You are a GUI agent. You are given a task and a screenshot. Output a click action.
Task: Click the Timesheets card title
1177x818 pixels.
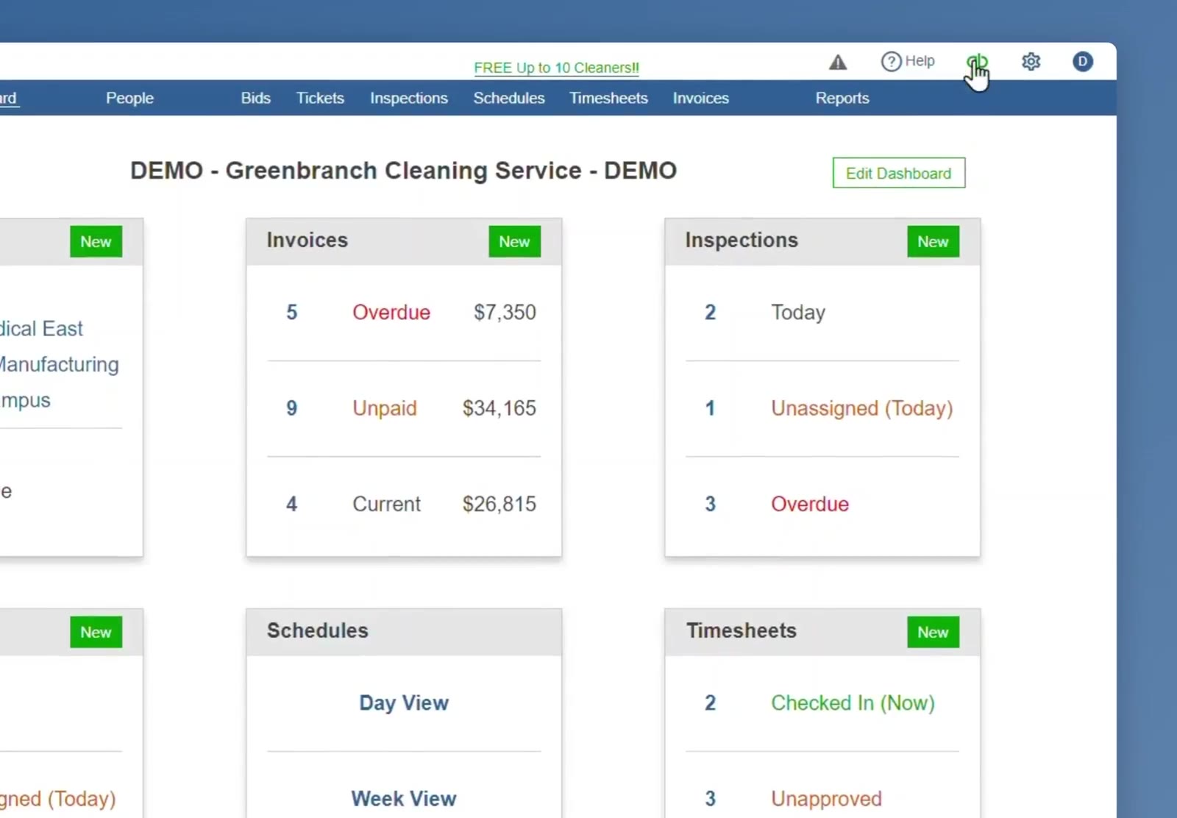tap(742, 631)
